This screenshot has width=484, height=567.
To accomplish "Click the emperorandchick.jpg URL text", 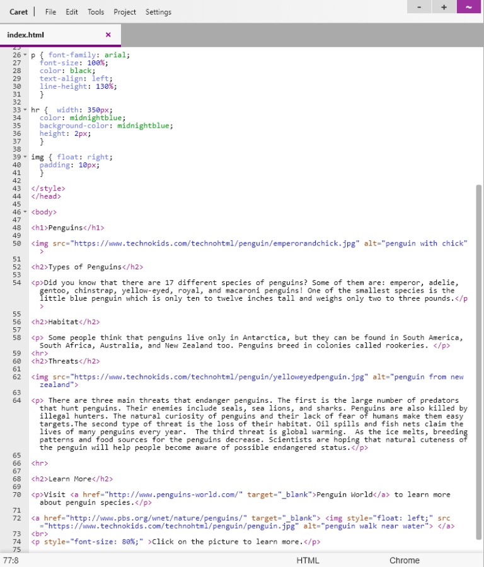I will point(215,244).
